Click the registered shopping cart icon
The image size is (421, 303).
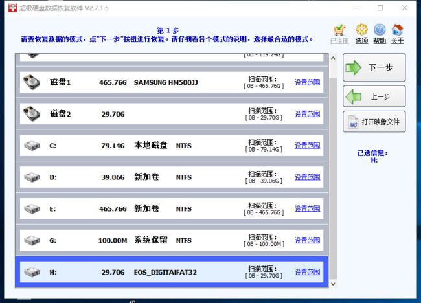click(x=339, y=30)
